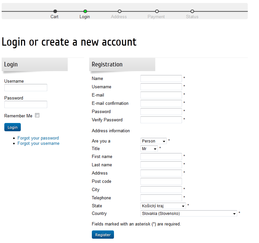Open the 'Are you a' Person dropdown
The width and height of the screenshot is (259, 243).
click(153, 141)
